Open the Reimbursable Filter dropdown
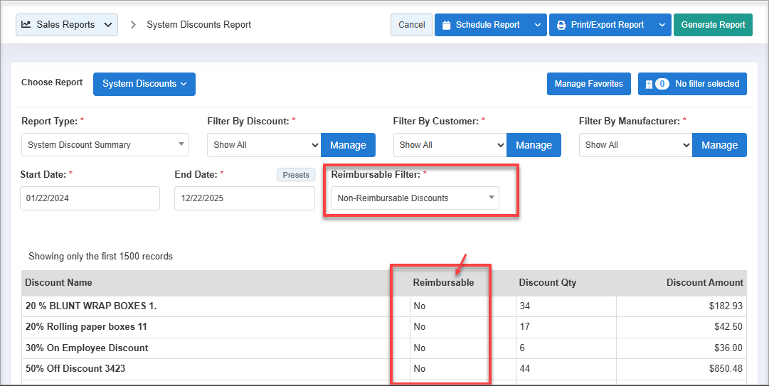This screenshot has height=386, width=769. pyautogui.click(x=415, y=198)
